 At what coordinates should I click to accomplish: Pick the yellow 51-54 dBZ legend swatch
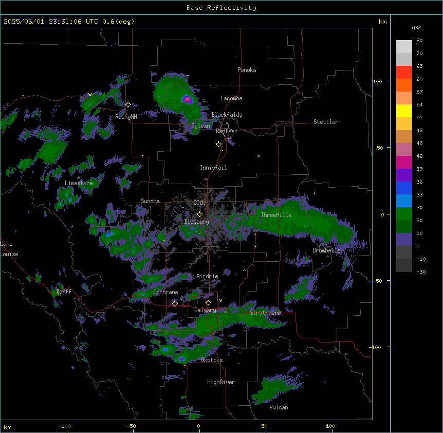coord(404,111)
